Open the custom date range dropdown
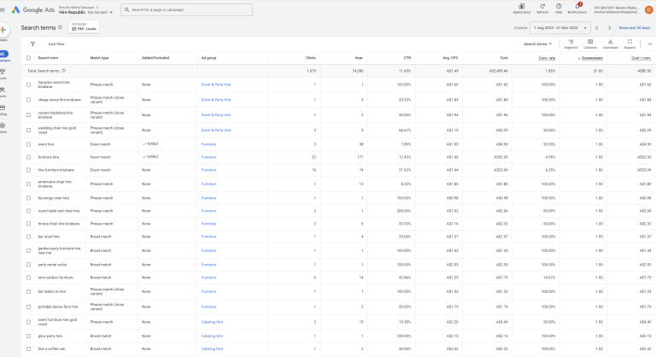Image resolution: width=656 pixels, height=357 pixels. [559, 27]
